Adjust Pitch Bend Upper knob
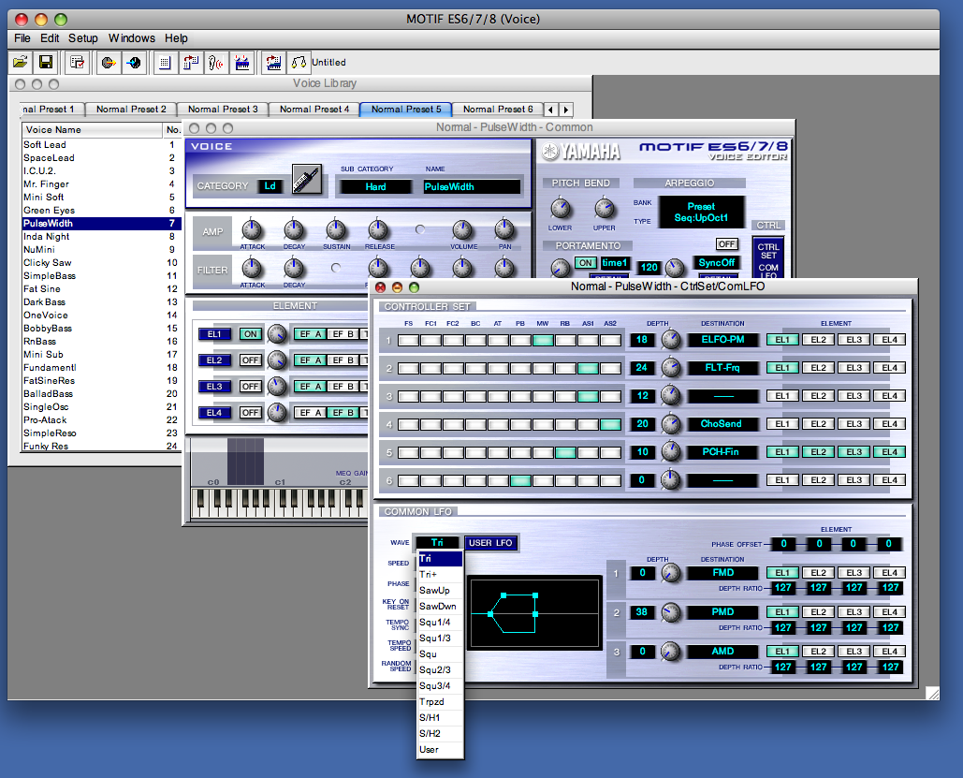Screen dimensions: 963x778 coord(605,209)
